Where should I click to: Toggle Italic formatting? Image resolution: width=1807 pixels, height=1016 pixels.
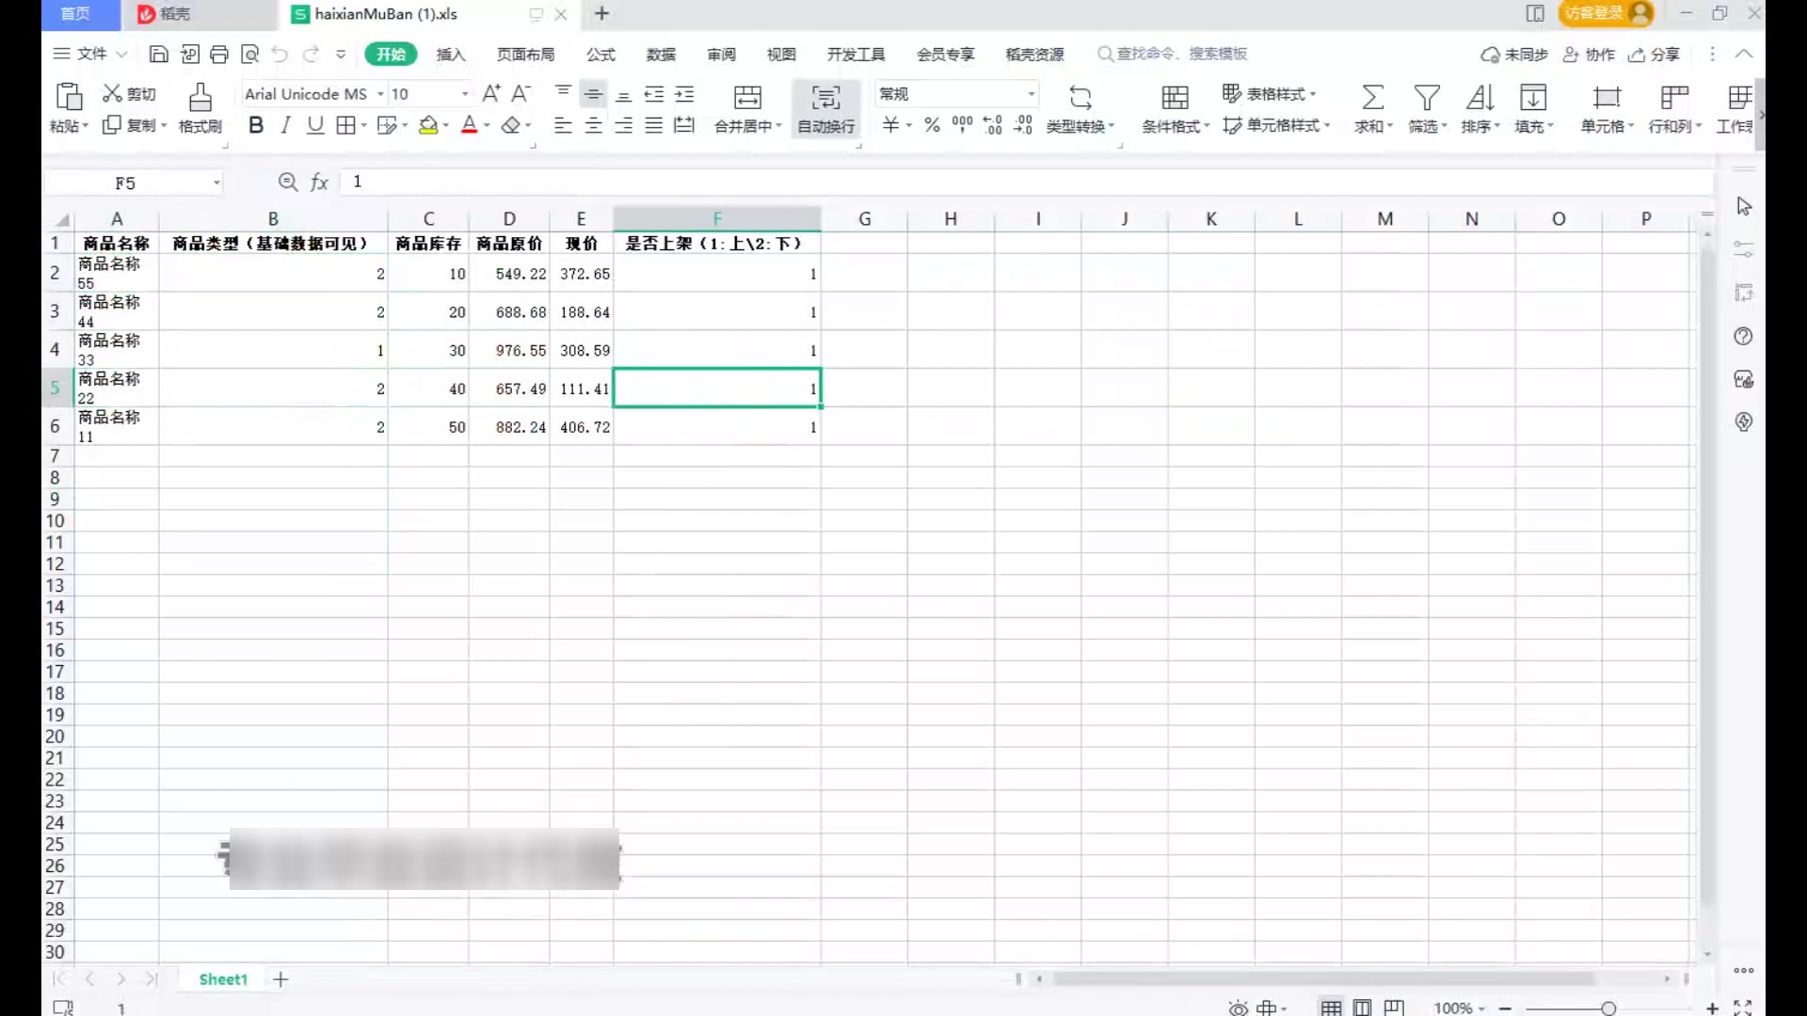click(285, 125)
